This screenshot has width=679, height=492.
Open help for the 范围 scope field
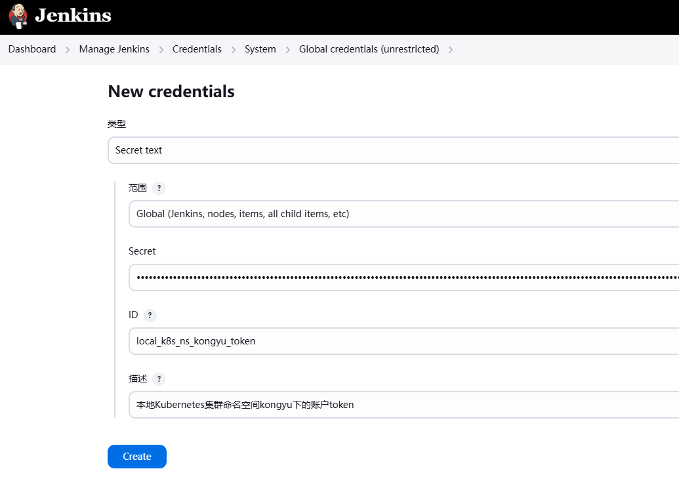pyautogui.click(x=159, y=188)
